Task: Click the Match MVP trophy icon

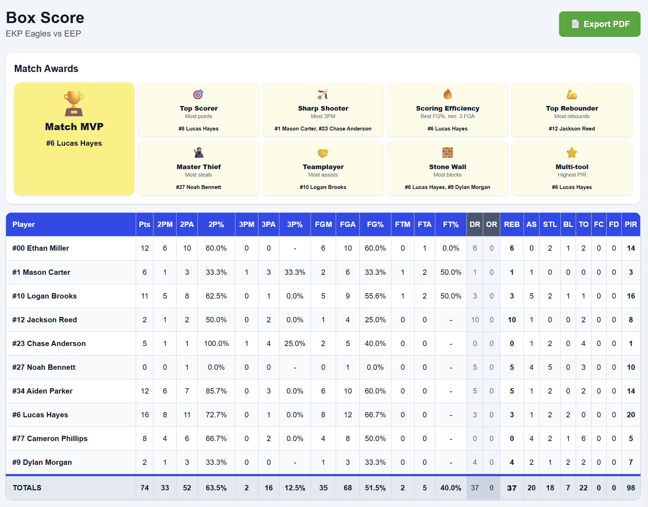Action: click(x=74, y=104)
